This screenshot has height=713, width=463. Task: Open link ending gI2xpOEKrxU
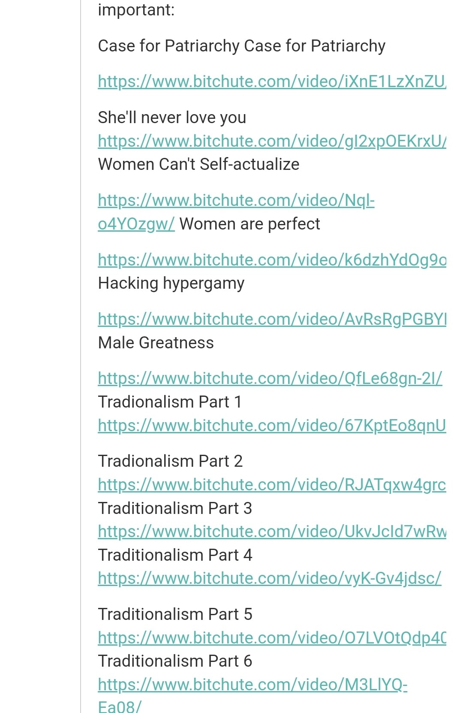tap(272, 141)
